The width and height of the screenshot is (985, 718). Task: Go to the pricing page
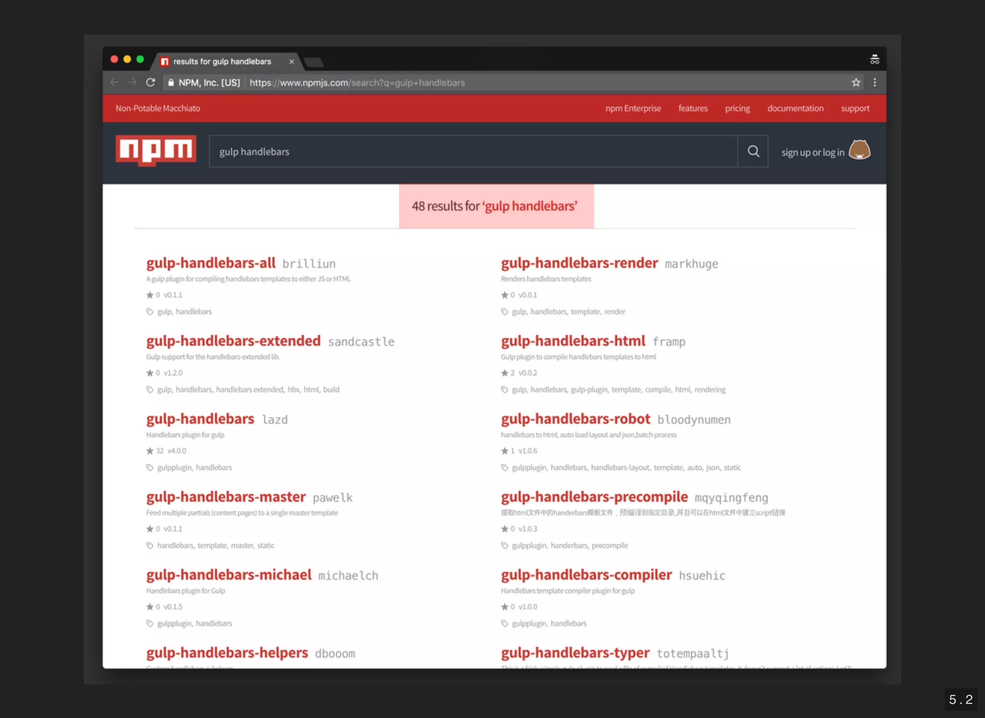(x=737, y=108)
